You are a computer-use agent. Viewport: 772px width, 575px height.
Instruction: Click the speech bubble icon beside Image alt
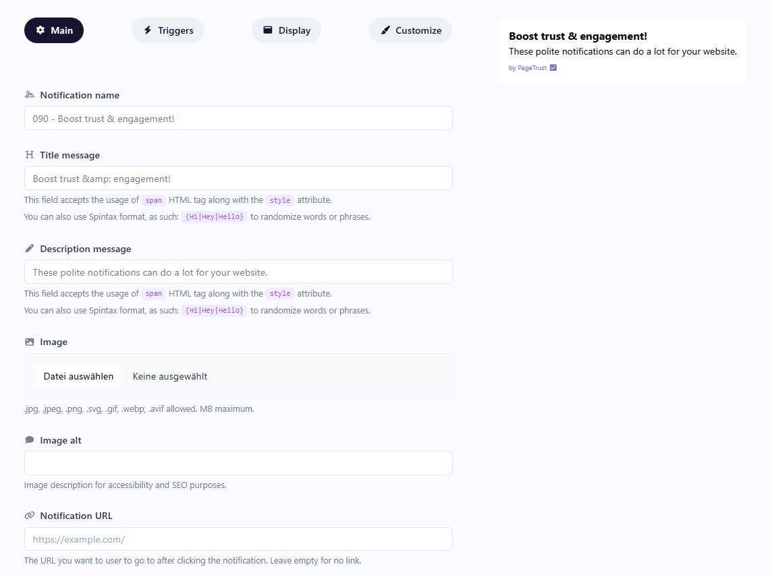(29, 440)
